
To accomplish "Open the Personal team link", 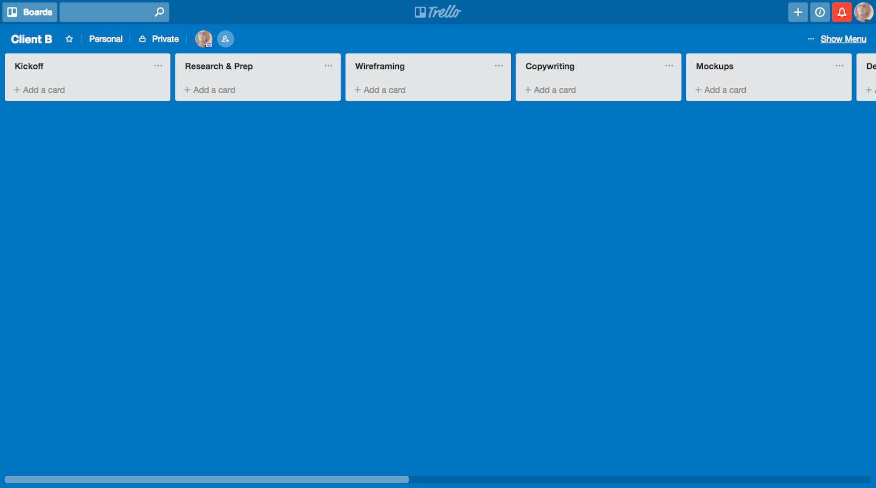I will pos(106,39).
